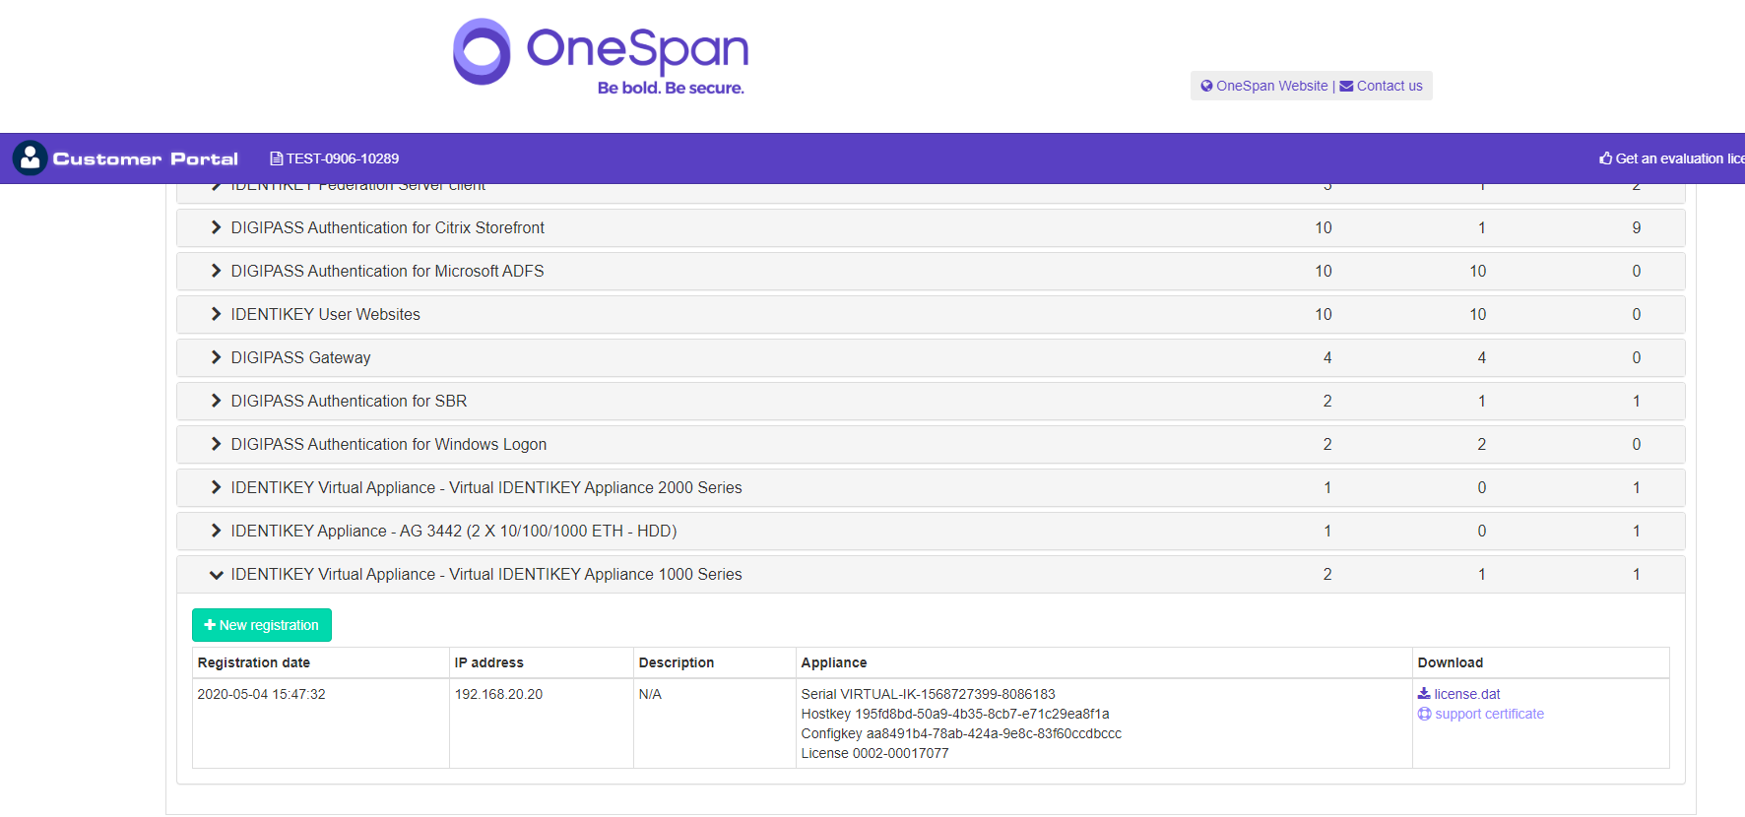This screenshot has width=1745, height=817.
Task: Click the OneSpan logo
Action: pyautogui.click(x=600, y=57)
